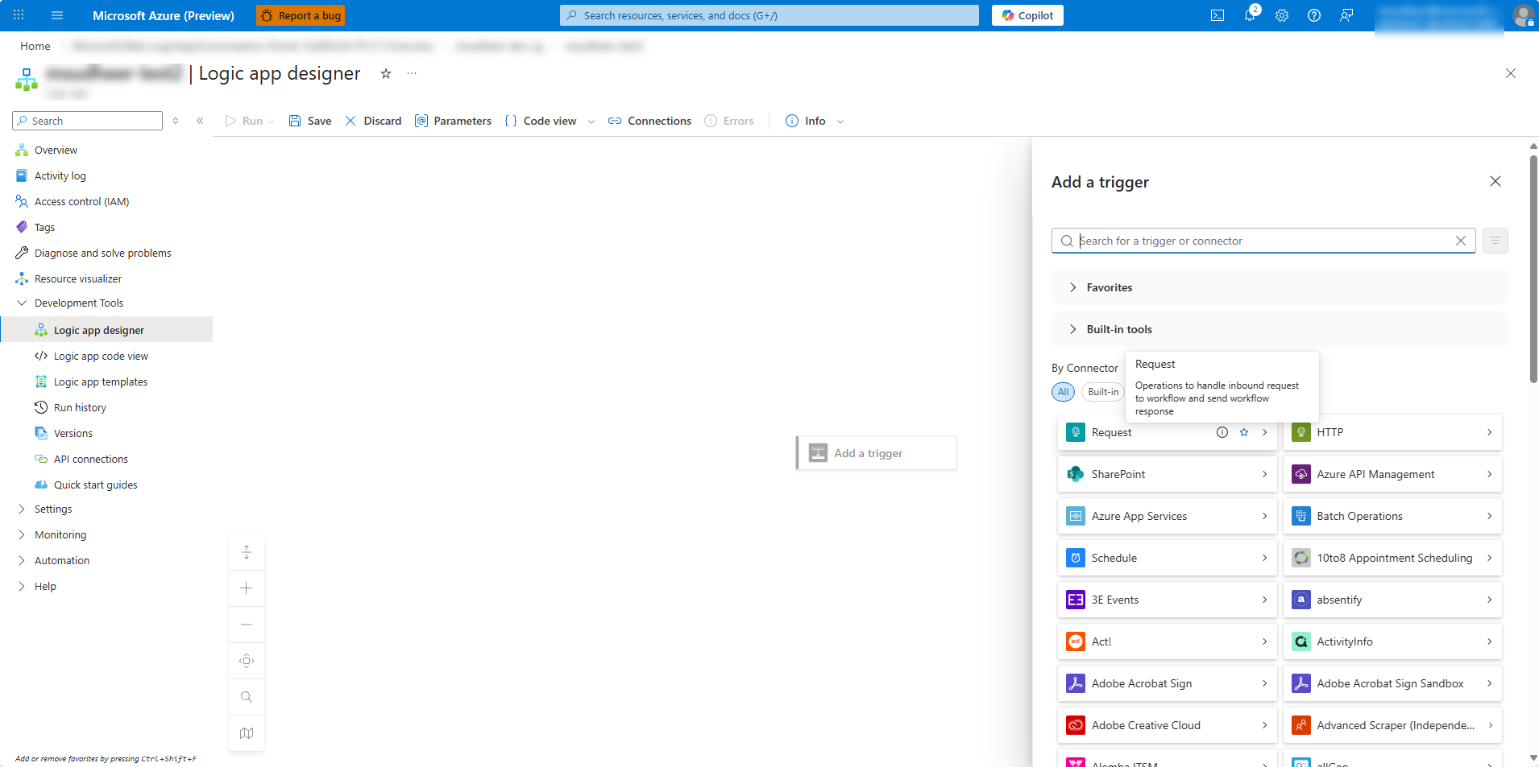Select the All connector filter
This screenshot has width=1539, height=767.
pos(1064,392)
